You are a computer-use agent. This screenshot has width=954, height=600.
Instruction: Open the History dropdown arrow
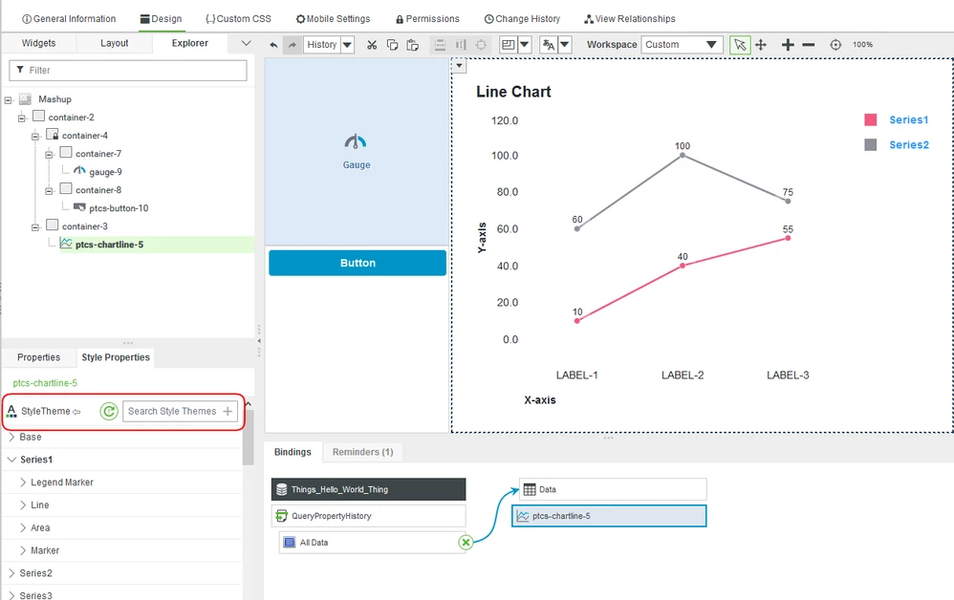click(347, 45)
